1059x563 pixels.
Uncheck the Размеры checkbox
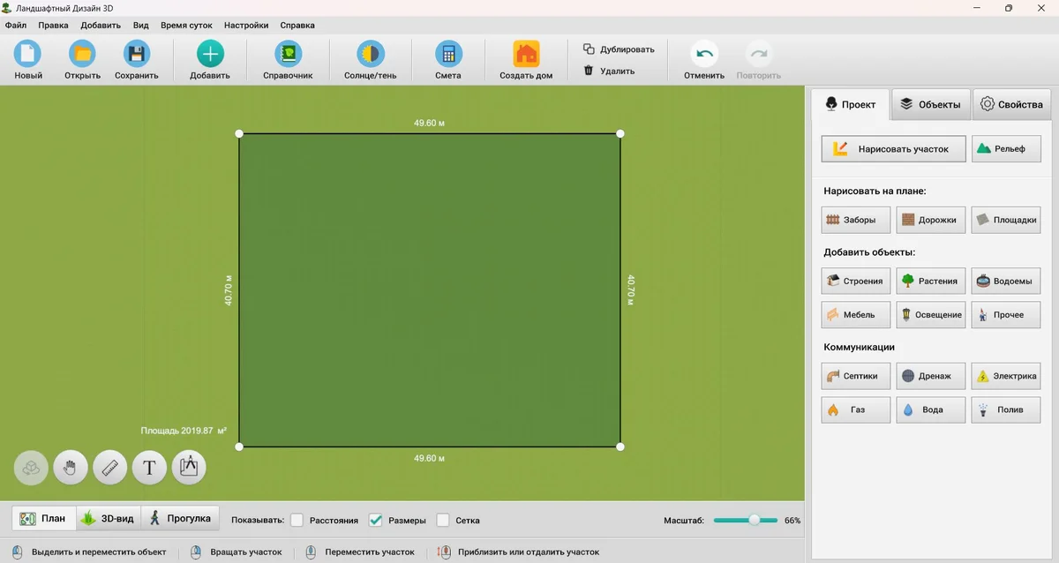tap(376, 520)
